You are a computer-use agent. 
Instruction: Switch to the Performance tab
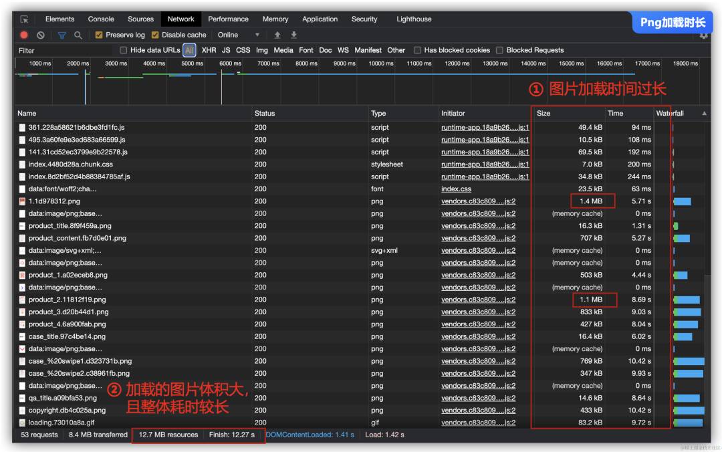click(228, 19)
